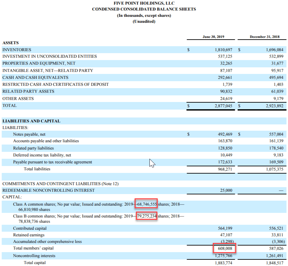Viewport: 288px width, 266px height.
Task: Click Accounts payable and other liabilities
Action: tap(46, 141)
